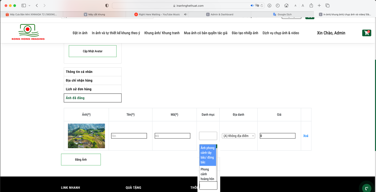
Task: Click the green phone call button
Action: [x=367, y=188]
